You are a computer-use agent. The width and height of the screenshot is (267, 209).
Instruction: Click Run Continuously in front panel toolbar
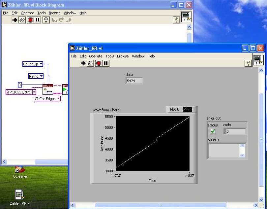90,63
